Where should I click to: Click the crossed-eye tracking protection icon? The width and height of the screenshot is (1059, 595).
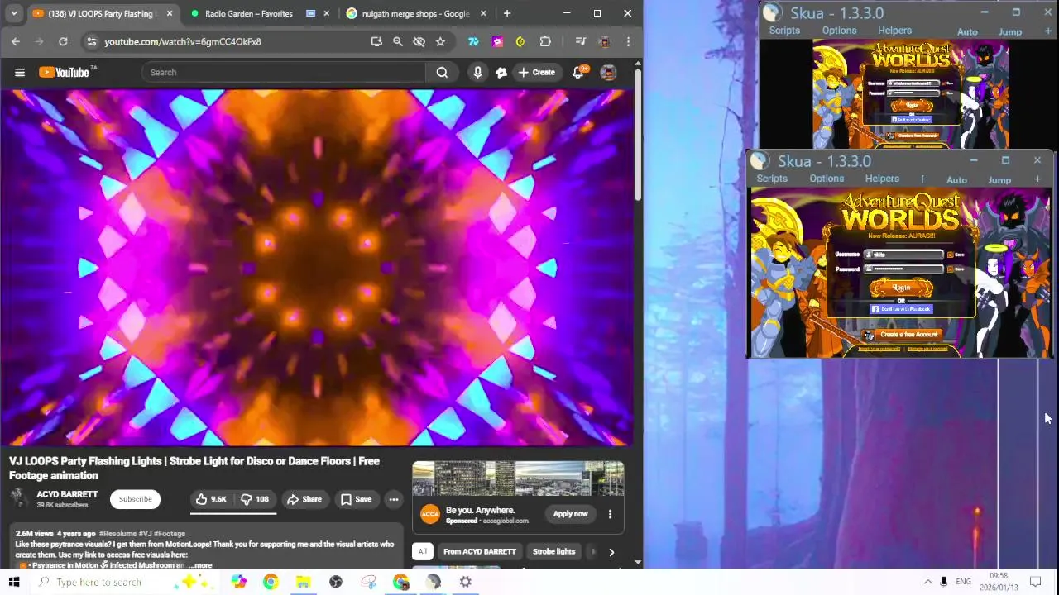pos(419,41)
